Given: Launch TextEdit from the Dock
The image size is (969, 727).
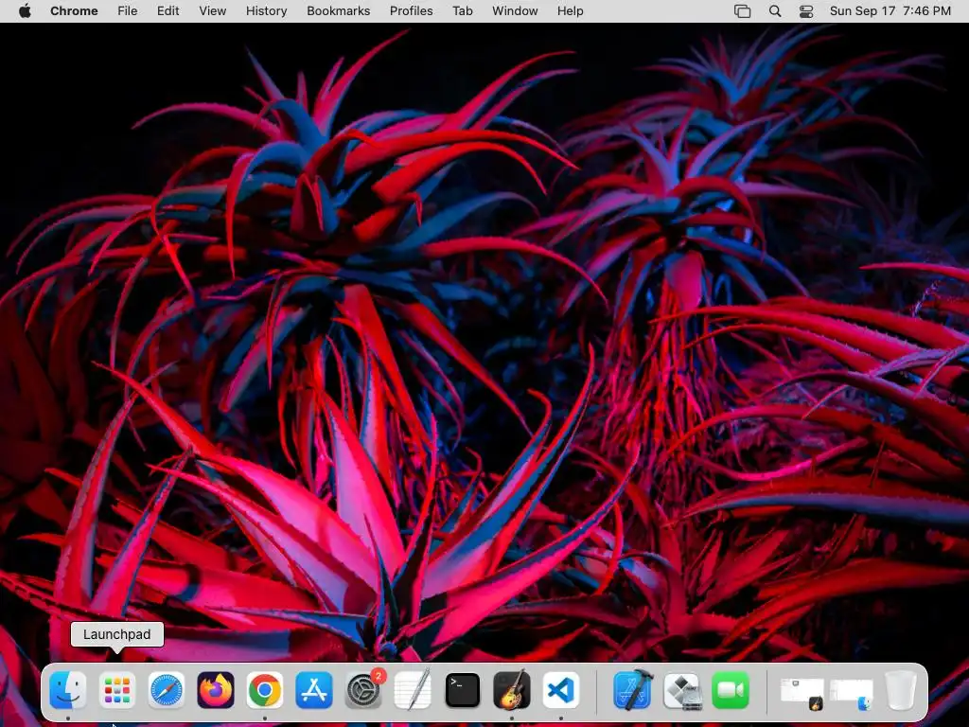Looking at the screenshot, I should click(413, 690).
